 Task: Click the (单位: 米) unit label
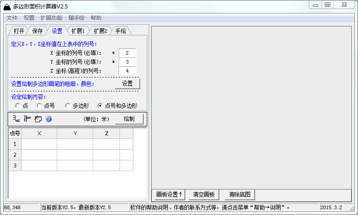96,119
